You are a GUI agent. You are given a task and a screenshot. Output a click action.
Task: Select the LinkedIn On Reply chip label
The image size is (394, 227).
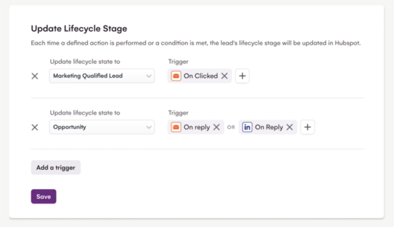269,127
